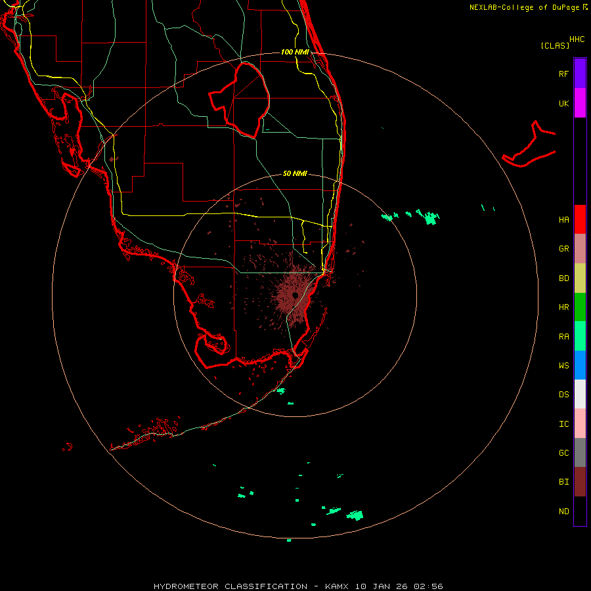The width and height of the screenshot is (591, 591).
Task: Select the GC gray legend swatch
Action: click(580, 452)
